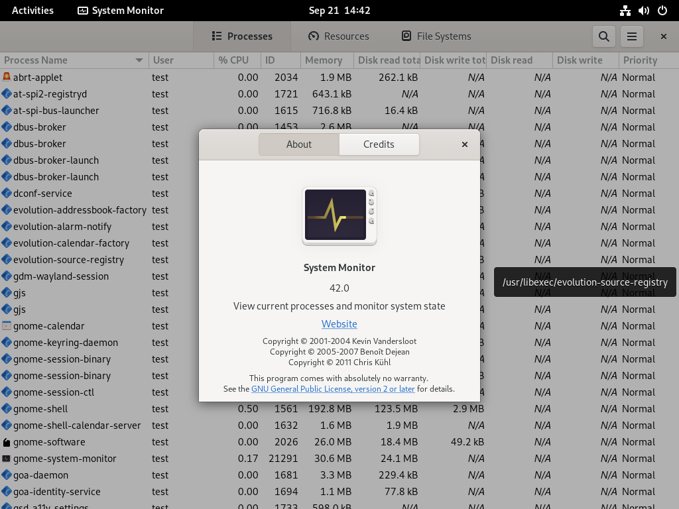Click the goa-identity-service process icon
This screenshot has width=679, height=509.
[7, 491]
